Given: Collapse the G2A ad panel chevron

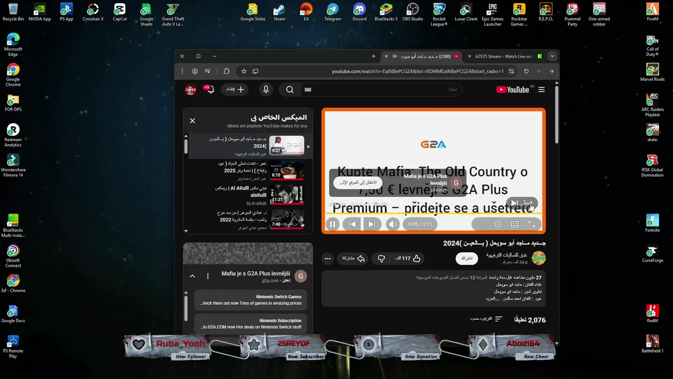Looking at the screenshot, I should tap(192, 276).
